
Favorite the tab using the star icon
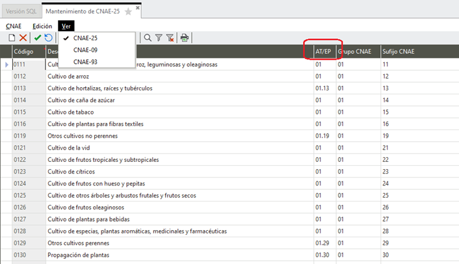pos(129,11)
